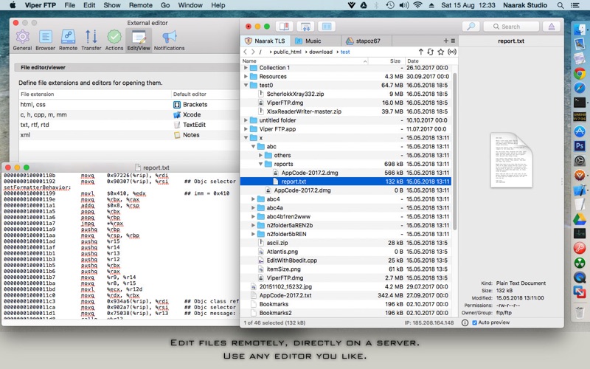
Task: Click the info icon in status bar
Action: tap(462, 323)
